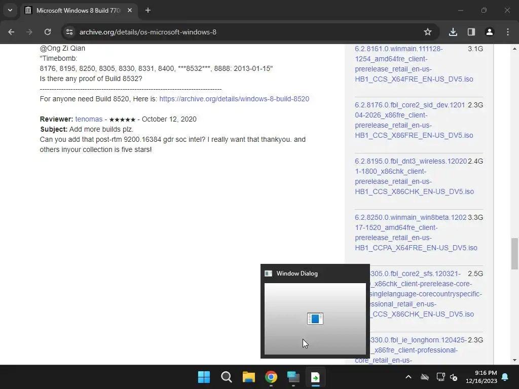This screenshot has height=389, width=519.
Task: Click the text 'Is there any proof of Build 8532?'
Action: pos(91,79)
